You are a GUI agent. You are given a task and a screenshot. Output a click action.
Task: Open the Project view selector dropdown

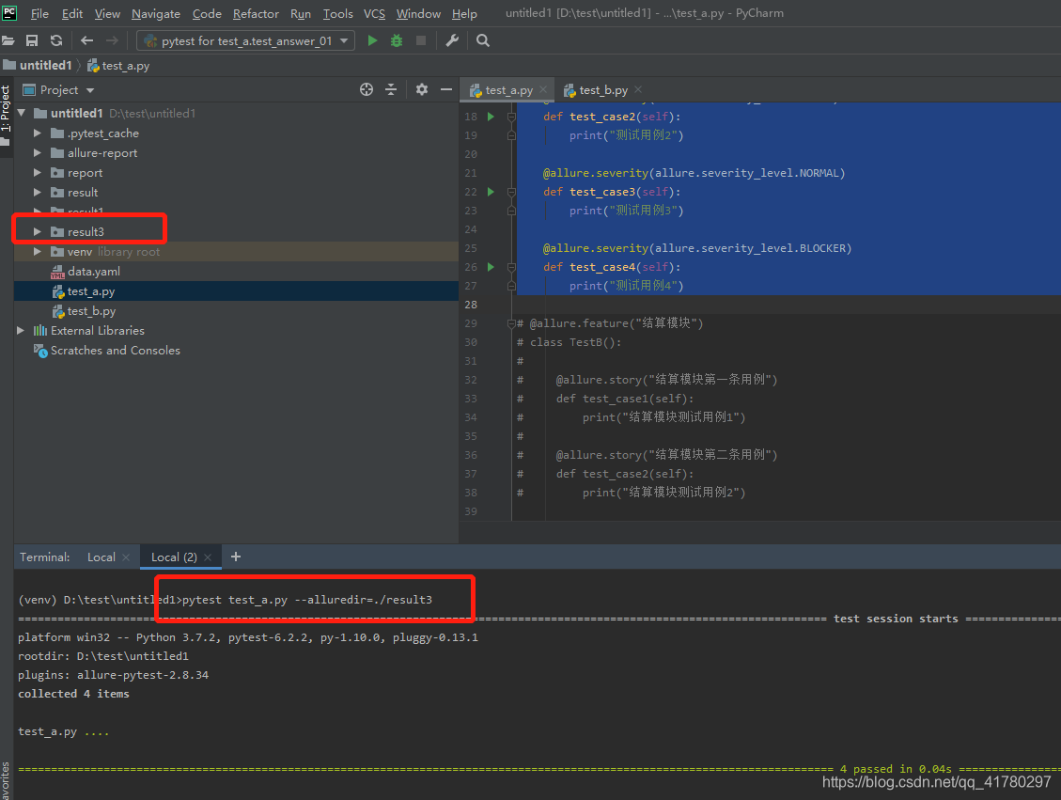click(59, 90)
